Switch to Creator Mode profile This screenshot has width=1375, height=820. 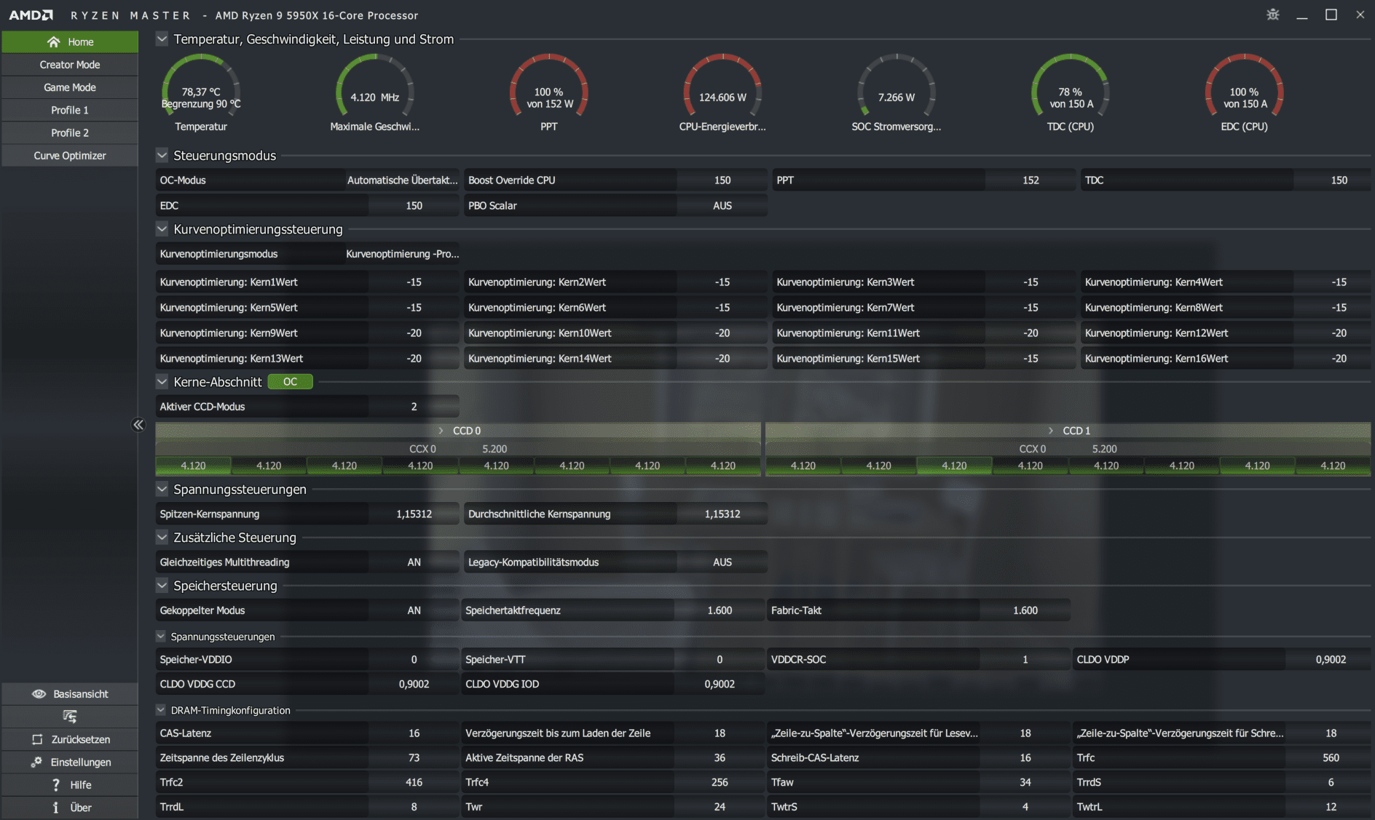(x=70, y=65)
